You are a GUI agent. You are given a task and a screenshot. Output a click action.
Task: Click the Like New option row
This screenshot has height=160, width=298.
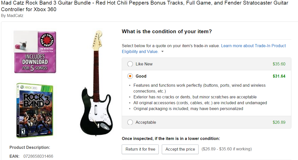click(207, 64)
